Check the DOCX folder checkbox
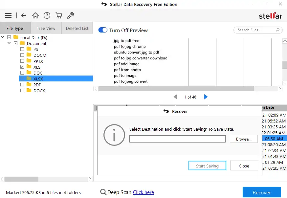Screen dimensions: 287x198 tap(22, 91)
